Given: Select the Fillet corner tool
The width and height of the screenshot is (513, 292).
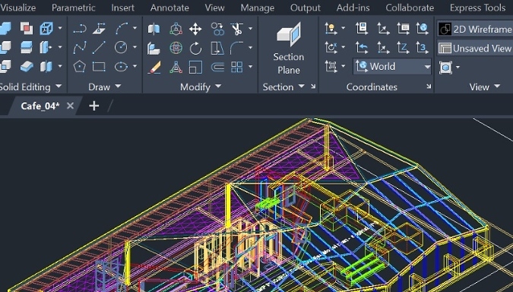Looking at the screenshot, I should click(236, 48).
